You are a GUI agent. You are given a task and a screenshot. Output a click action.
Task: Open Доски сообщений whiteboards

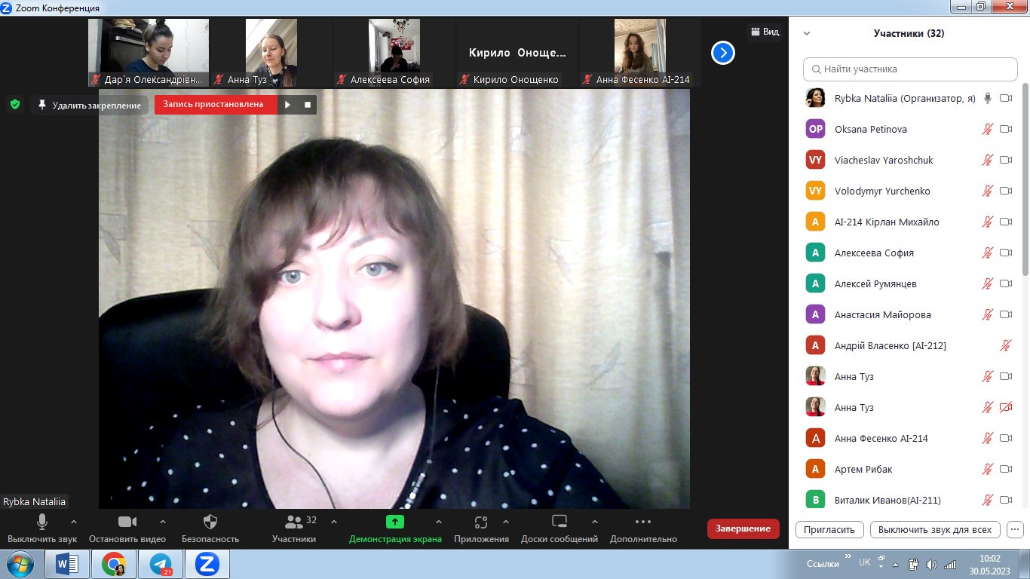click(559, 528)
